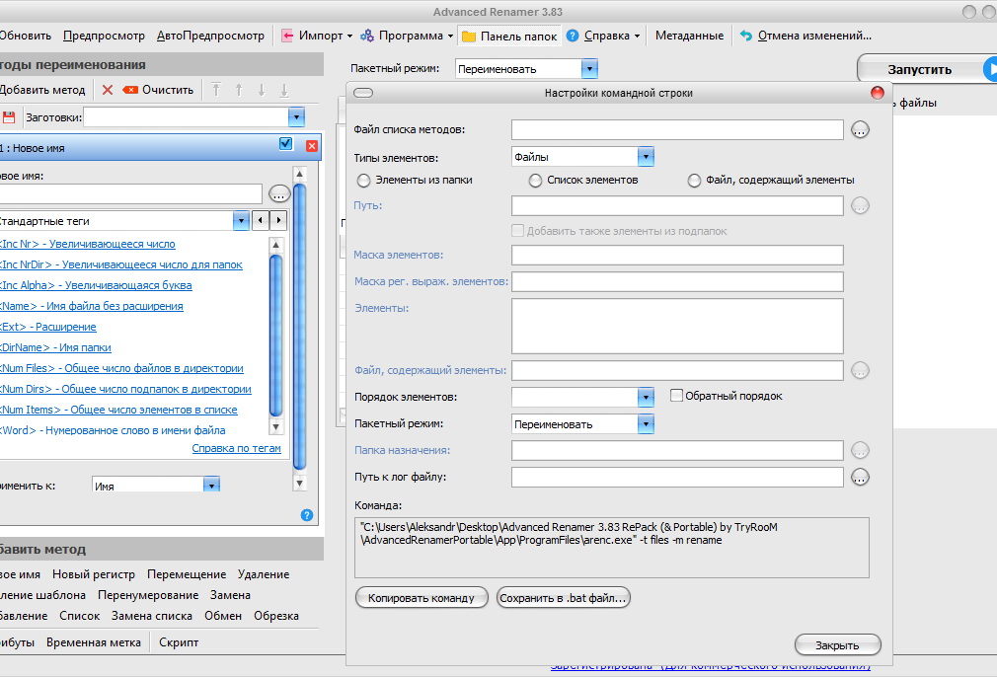This screenshot has width=997, height=677.
Task: Insert the DirName folder name tag
Action: 55,347
